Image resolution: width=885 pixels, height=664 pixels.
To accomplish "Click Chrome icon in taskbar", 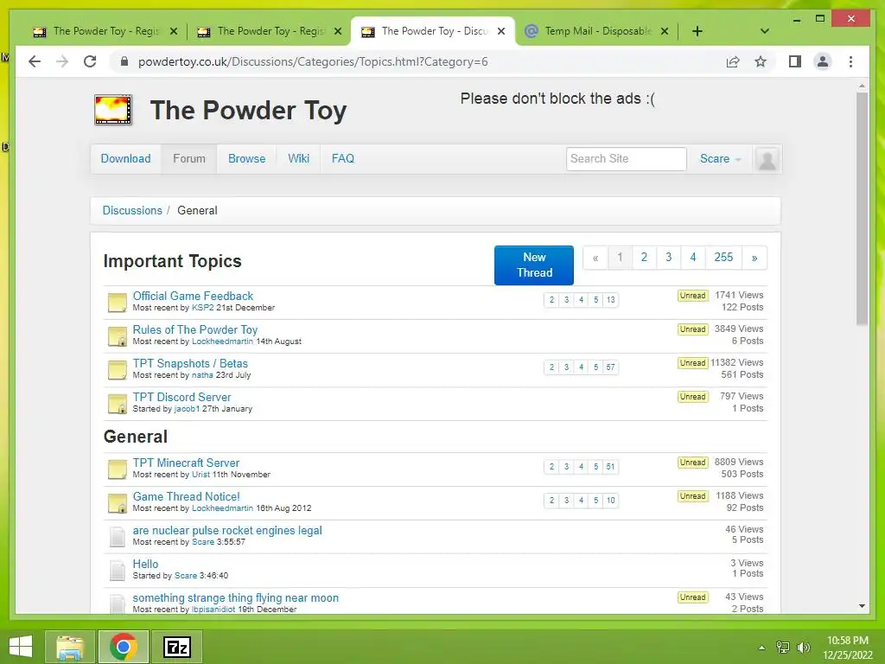I will pos(124,647).
